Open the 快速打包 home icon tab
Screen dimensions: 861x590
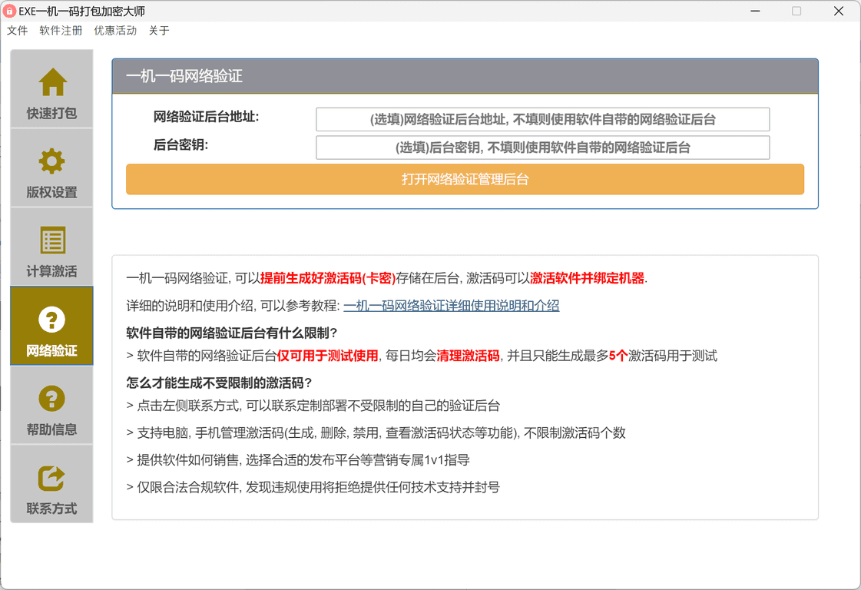[x=51, y=83]
